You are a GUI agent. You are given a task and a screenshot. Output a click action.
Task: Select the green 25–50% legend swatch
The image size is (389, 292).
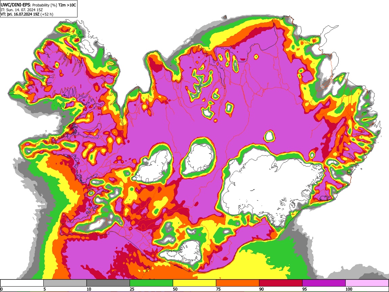(151, 283)
